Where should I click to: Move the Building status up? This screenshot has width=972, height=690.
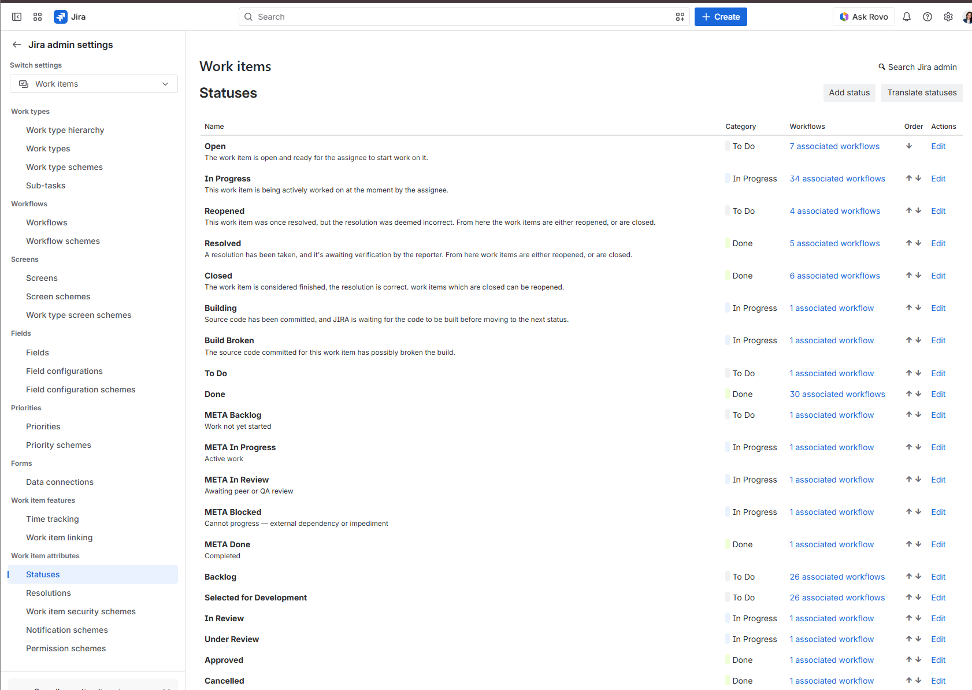pyautogui.click(x=909, y=308)
